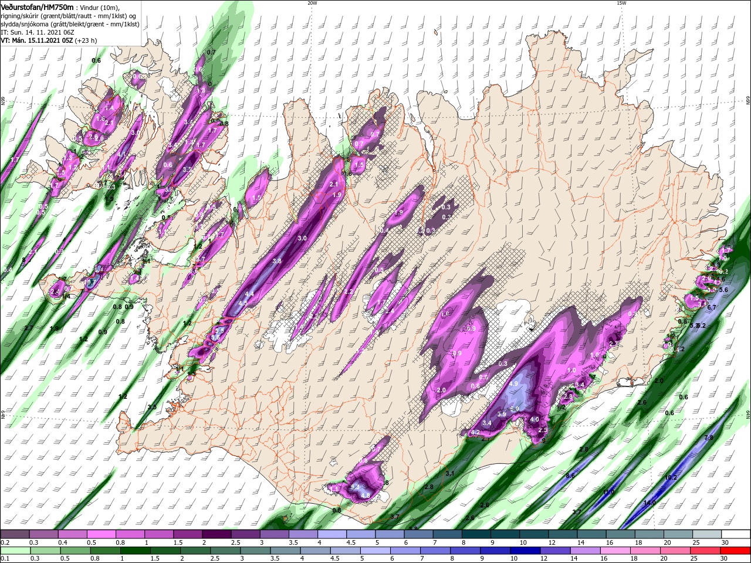This screenshot has width=751, height=563.
Task: Click the 25 mm light grey snow swatch
Action: tap(708, 534)
